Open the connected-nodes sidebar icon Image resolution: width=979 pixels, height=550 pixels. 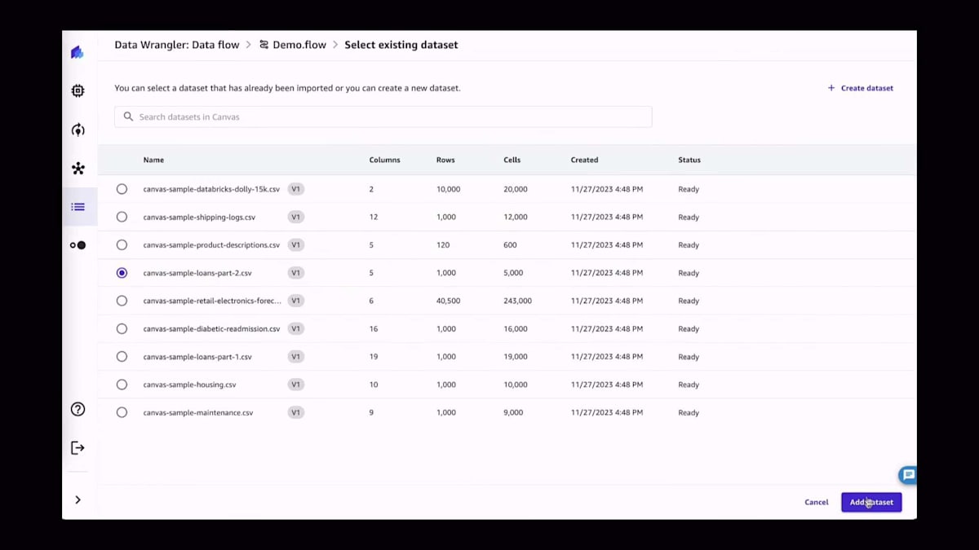(78, 169)
